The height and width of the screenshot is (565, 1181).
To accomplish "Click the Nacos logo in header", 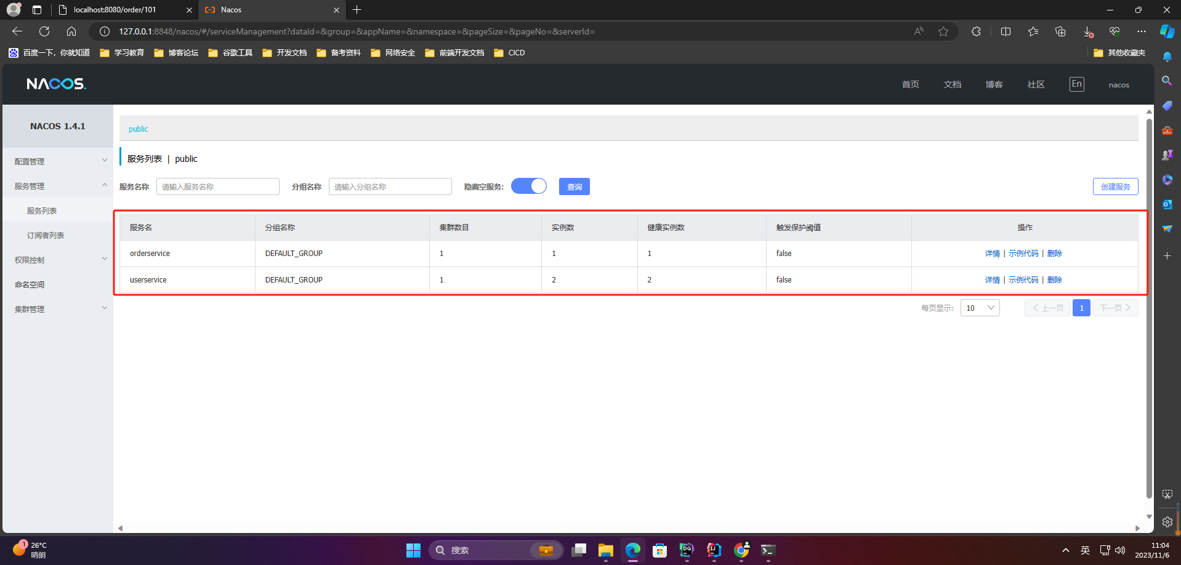I will 56,84.
